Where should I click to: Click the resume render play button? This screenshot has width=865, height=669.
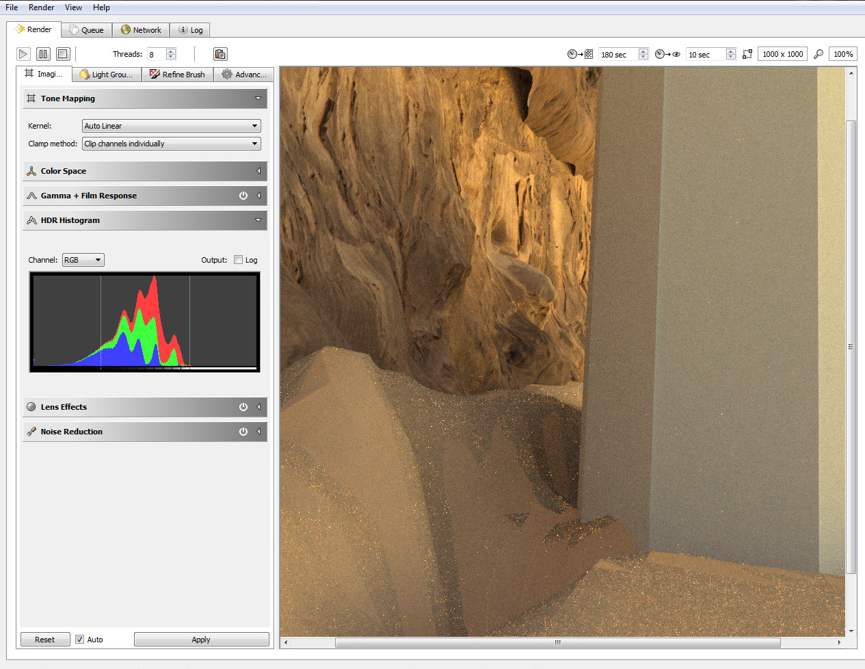(x=23, y=54)
